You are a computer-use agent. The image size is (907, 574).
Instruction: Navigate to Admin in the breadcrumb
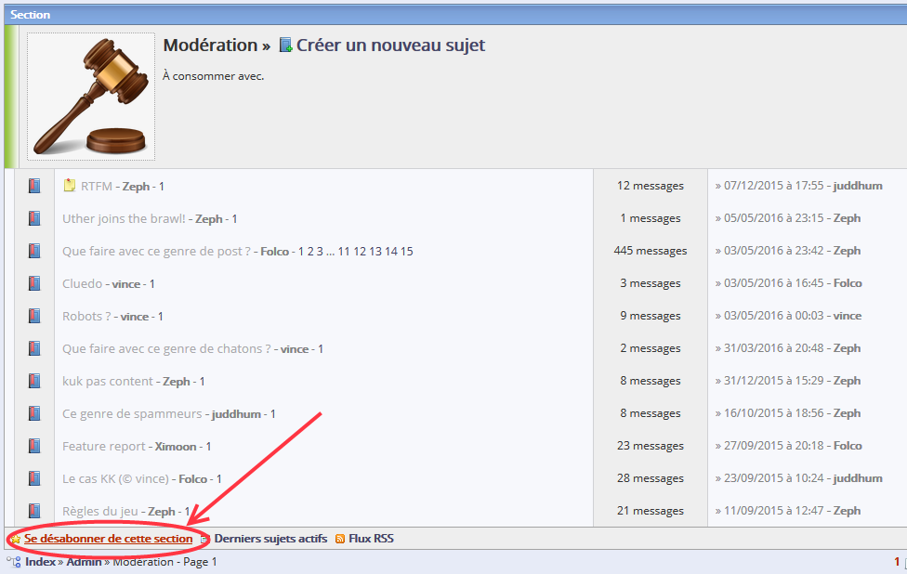tap(84, 562)
